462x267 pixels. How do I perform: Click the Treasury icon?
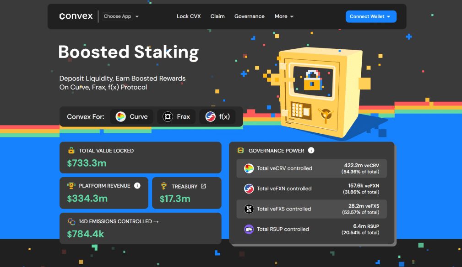pyautogui.click(x=164, y=186)
